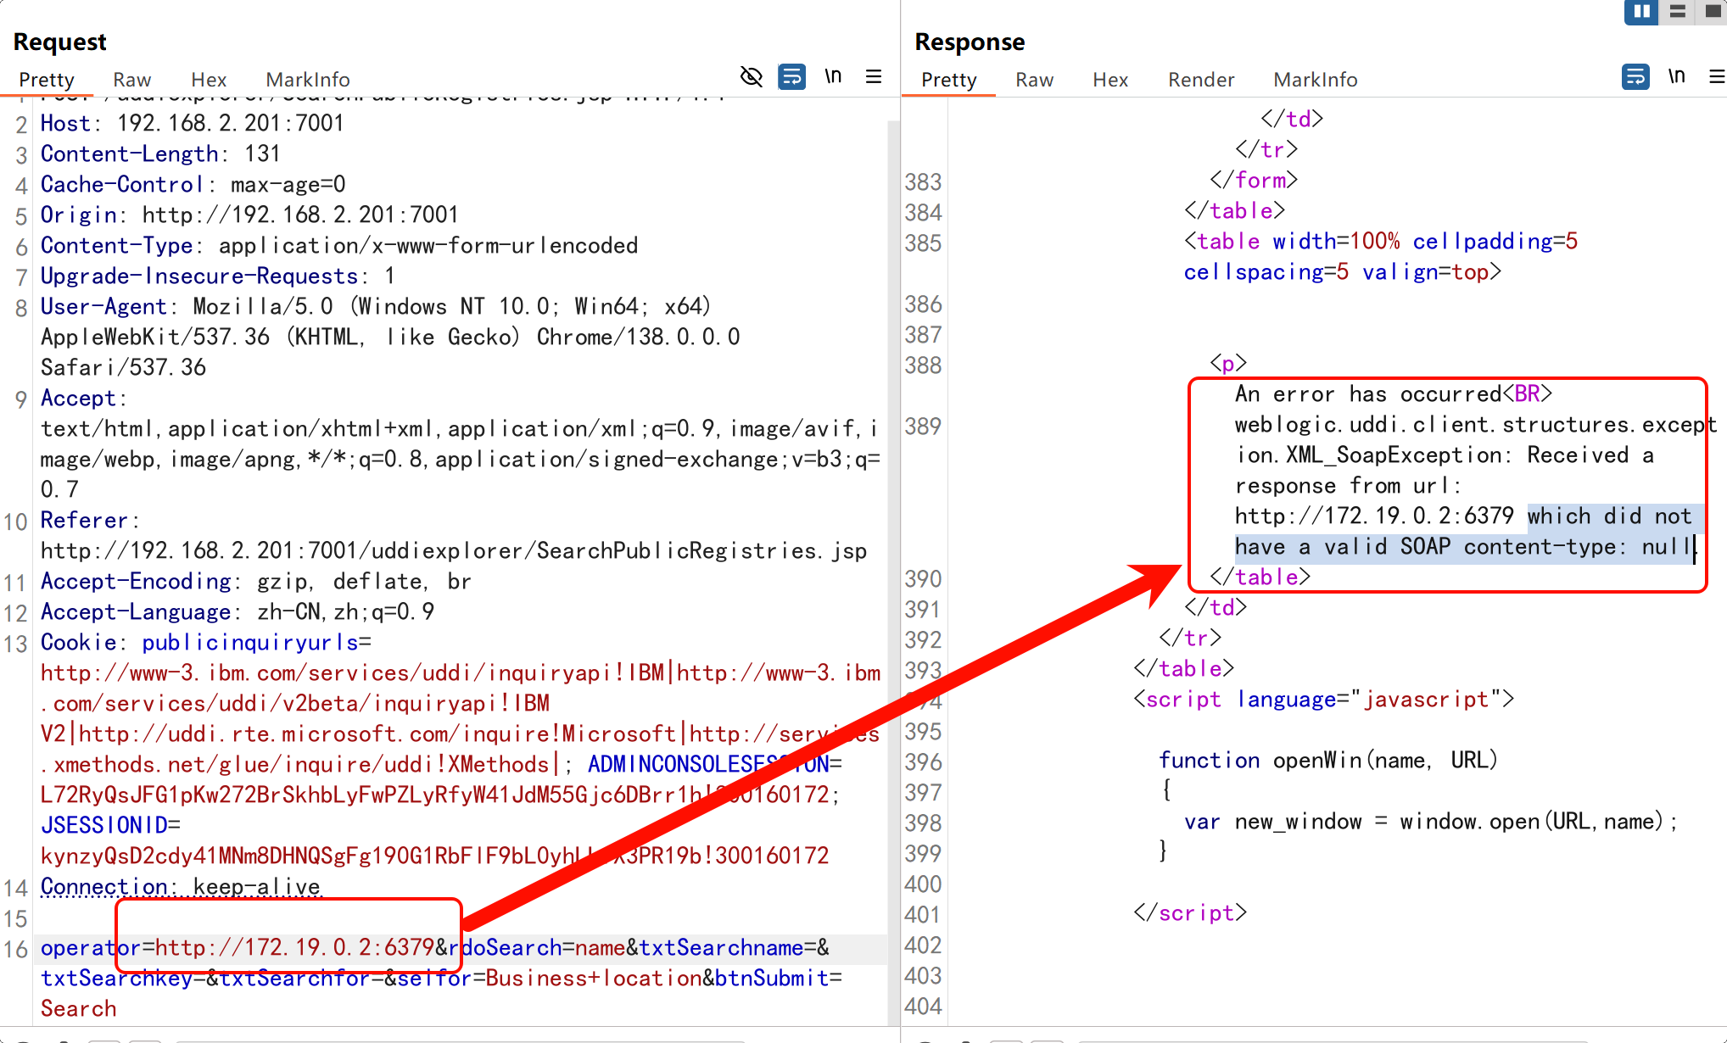Show non-printable \n characters in Request
1727x1043 pixels.
tap(833, 77)
